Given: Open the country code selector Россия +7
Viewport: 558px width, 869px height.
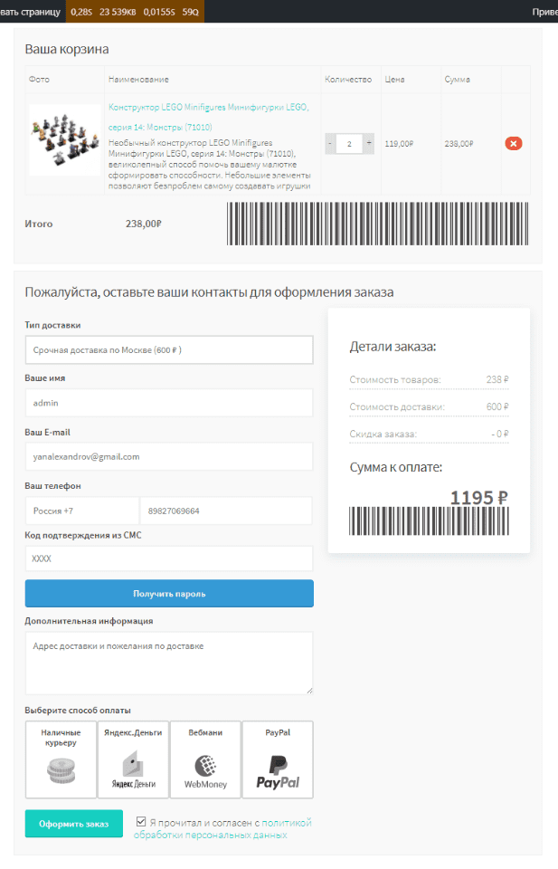Looking at the screenshot, I should pos(81,511).
